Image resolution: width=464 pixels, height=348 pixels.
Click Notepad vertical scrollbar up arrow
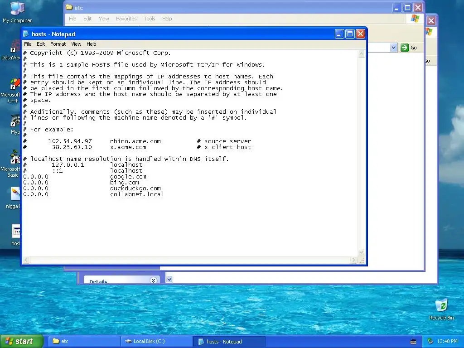361,53
